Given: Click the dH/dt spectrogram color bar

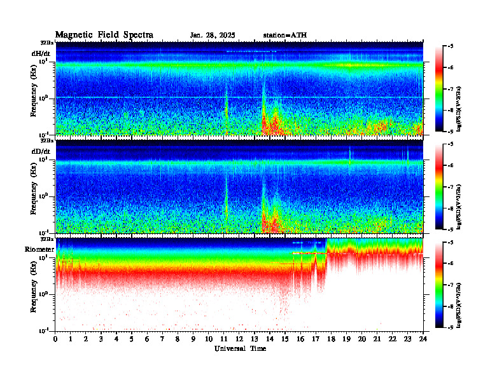Looking at the screenshot, I should (x=438, y=88).
